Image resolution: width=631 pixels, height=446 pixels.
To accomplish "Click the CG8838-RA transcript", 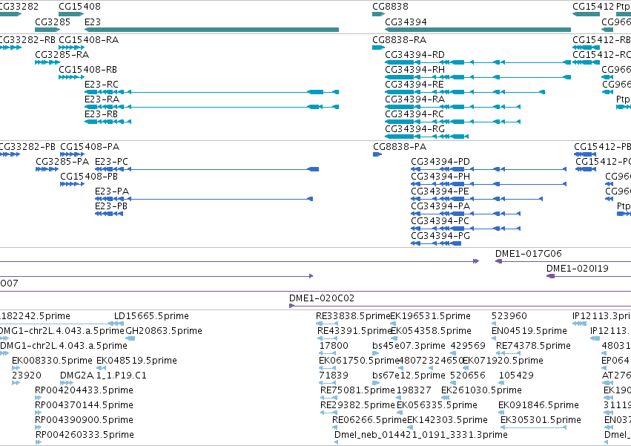I will point(378,47).
